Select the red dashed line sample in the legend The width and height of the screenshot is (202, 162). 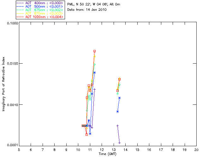pos(20,17)
